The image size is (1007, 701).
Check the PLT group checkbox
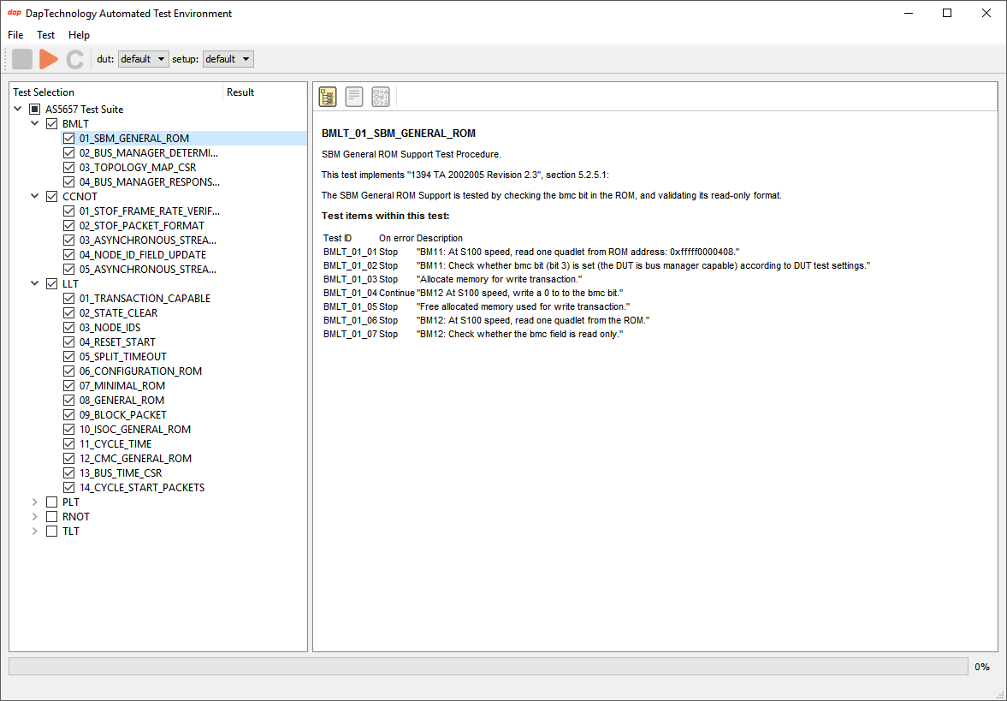pos(52,502)
